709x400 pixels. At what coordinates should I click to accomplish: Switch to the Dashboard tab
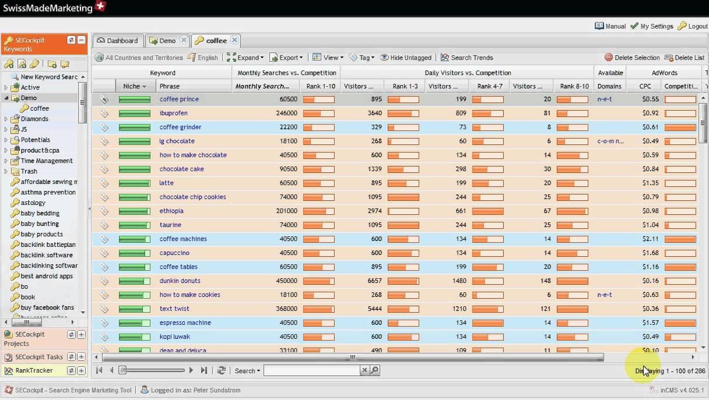click(118, 41)
